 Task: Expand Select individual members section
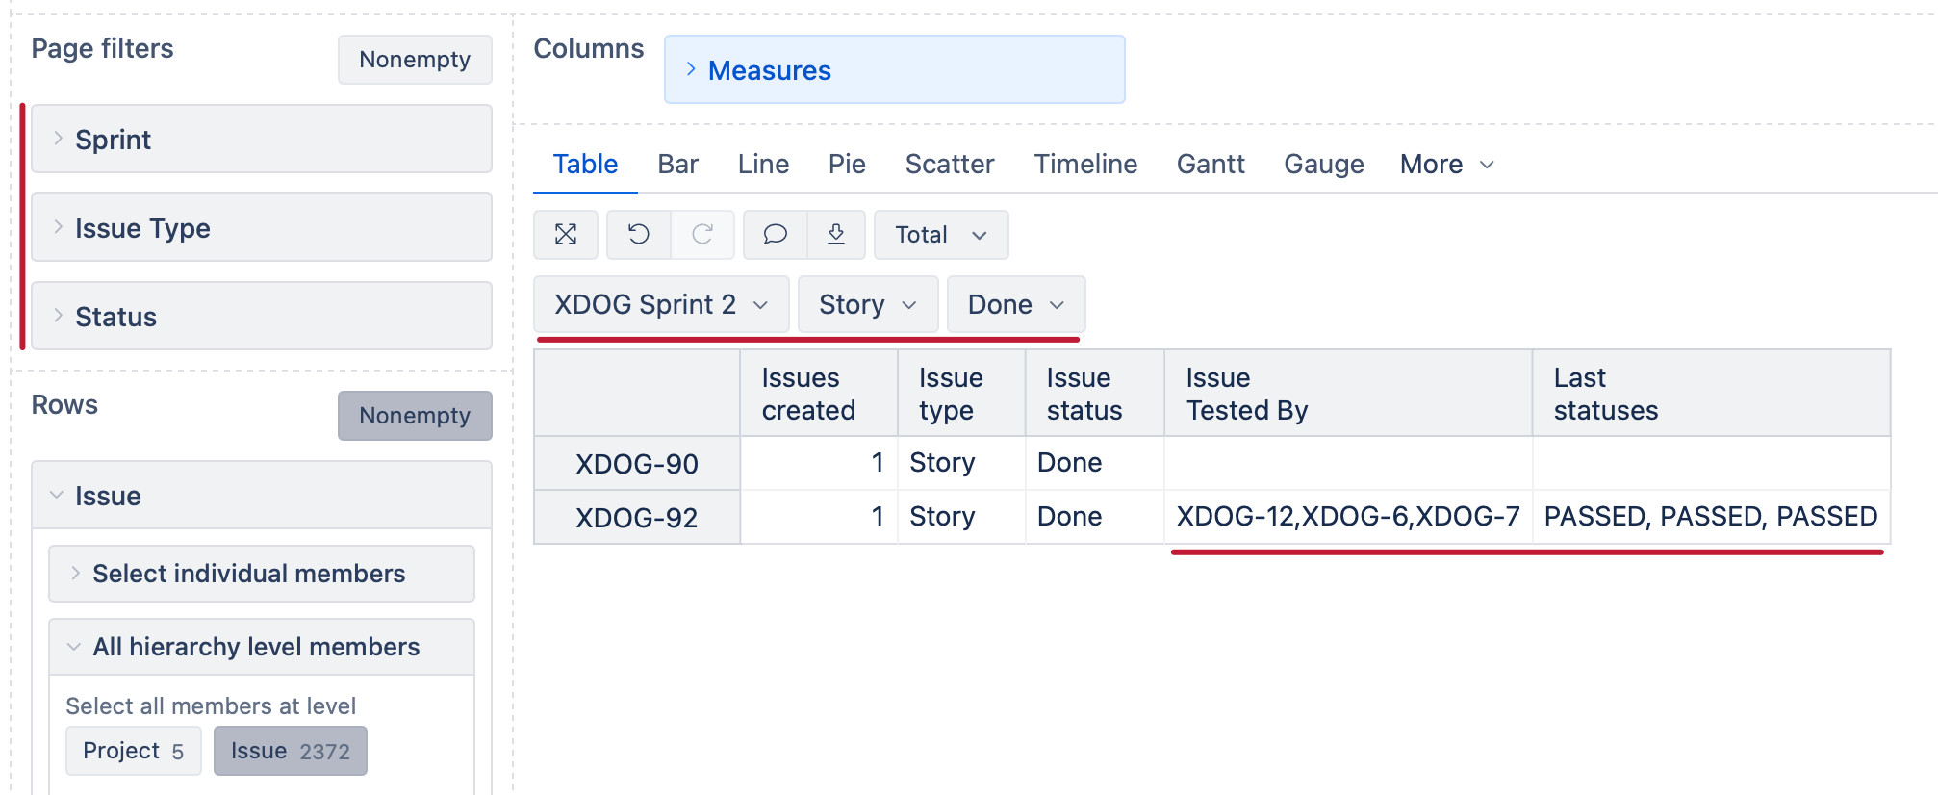tap(262, 574)
